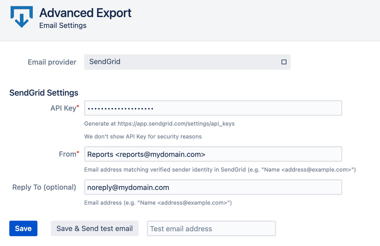Screen dimensions: 380x246
Task: Focus the Test email address field
Action: [211, 228]
